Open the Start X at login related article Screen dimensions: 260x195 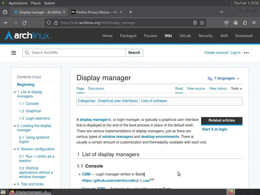click(214, 129)
